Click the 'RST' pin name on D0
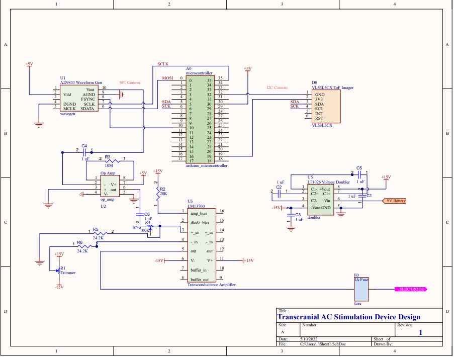 [x=319, y=118]
